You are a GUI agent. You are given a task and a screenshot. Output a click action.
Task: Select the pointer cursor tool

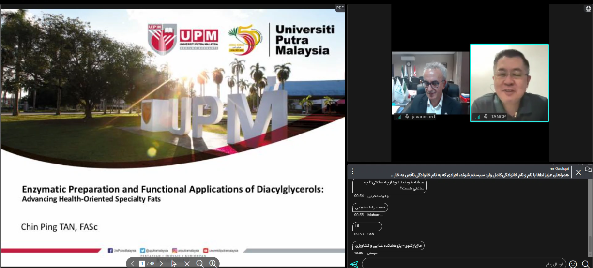[x=174, y=264]
